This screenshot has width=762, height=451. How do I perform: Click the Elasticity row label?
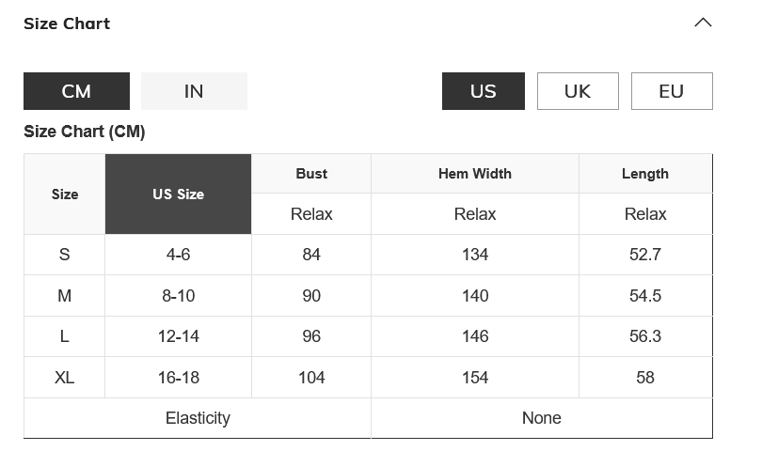[198, 418]
